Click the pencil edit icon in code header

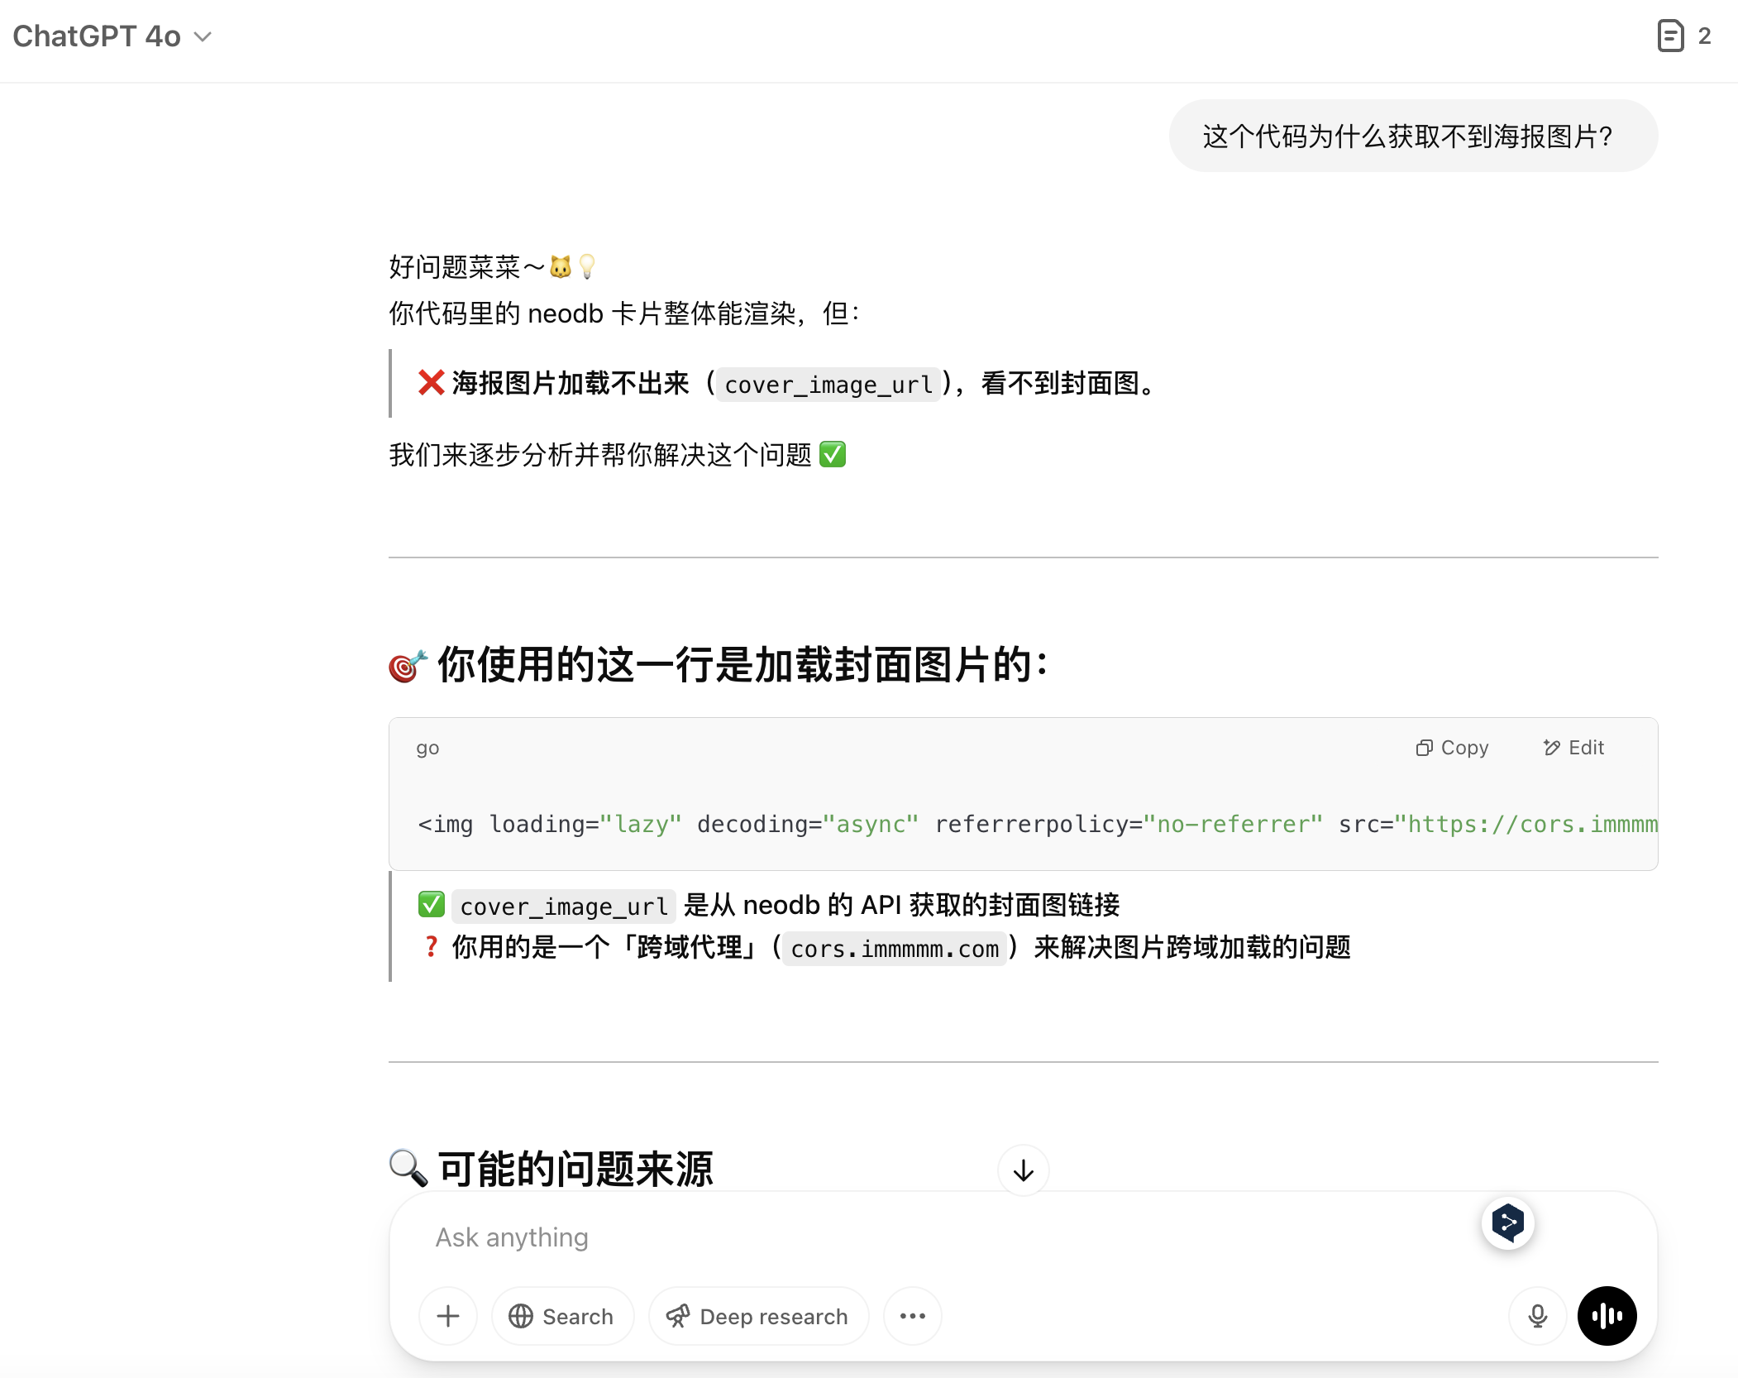coord(1552,748)
